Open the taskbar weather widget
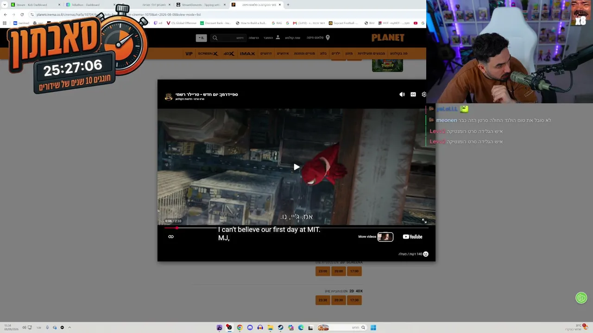Image resolution: width=593 pixels, height=333 pixels. point(576,327)
